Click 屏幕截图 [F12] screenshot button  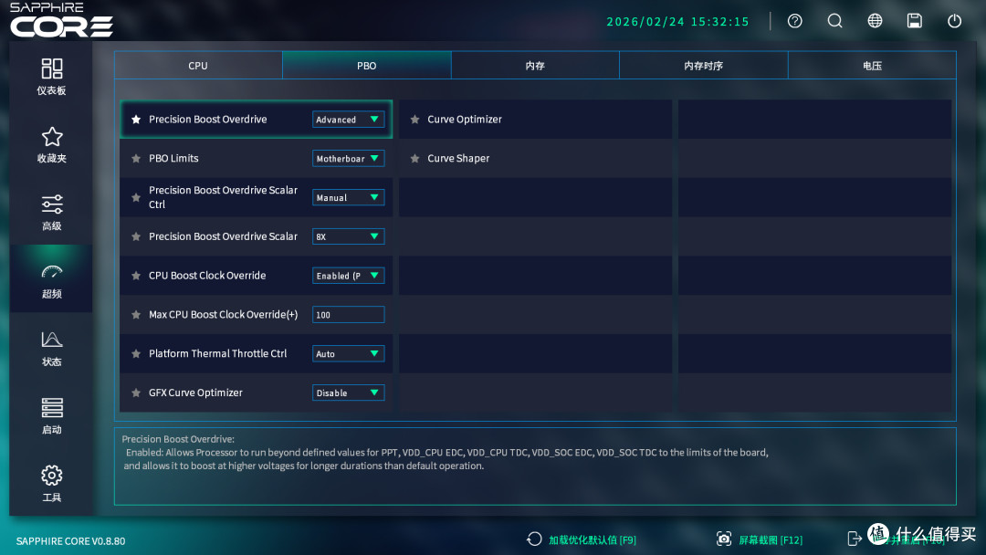point(771,539)
